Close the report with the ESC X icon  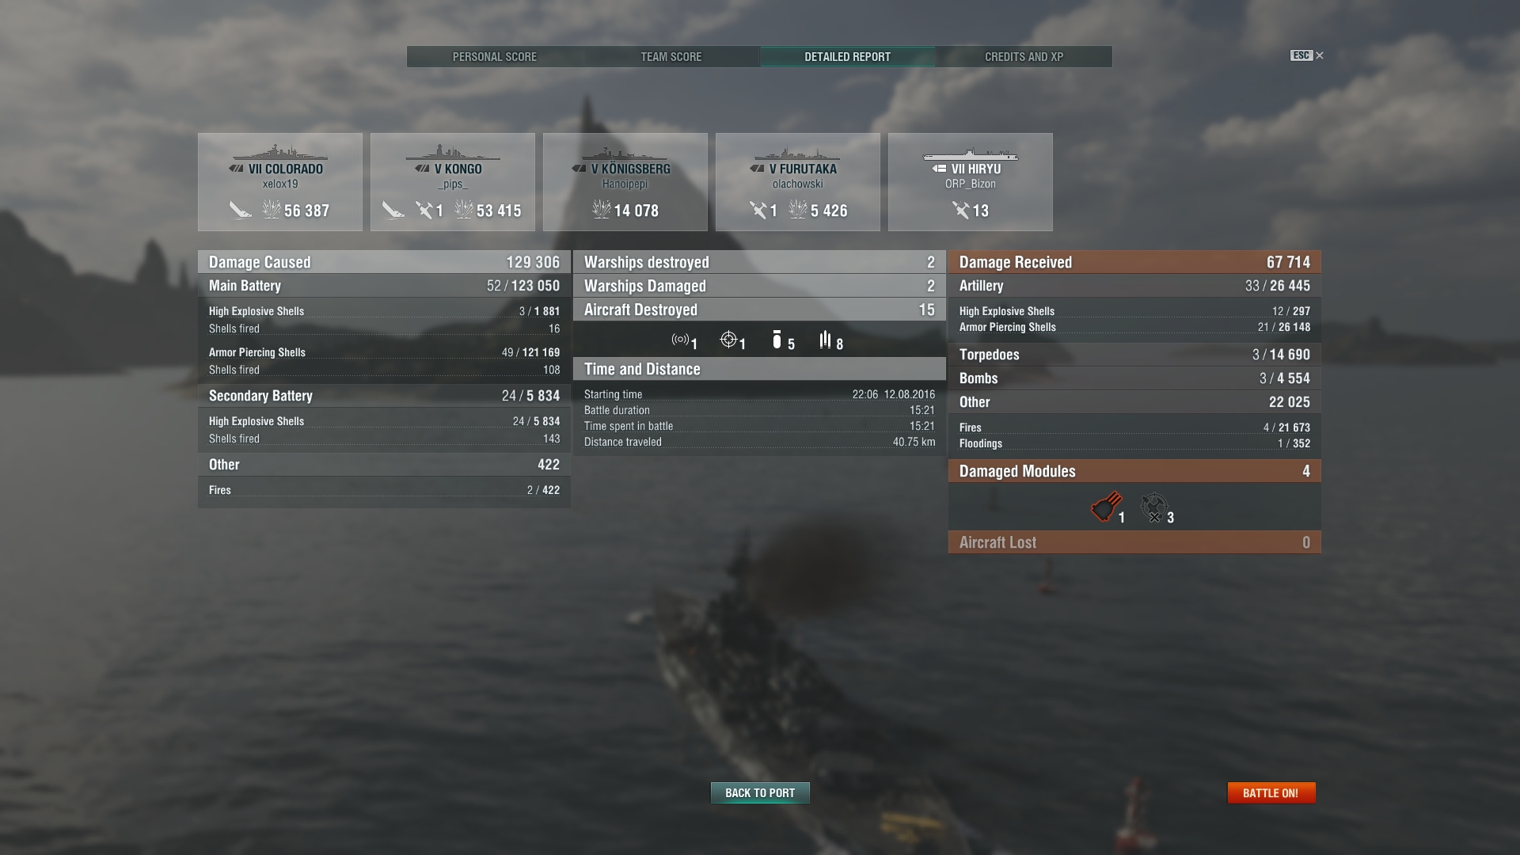(x=1307, y=55)
